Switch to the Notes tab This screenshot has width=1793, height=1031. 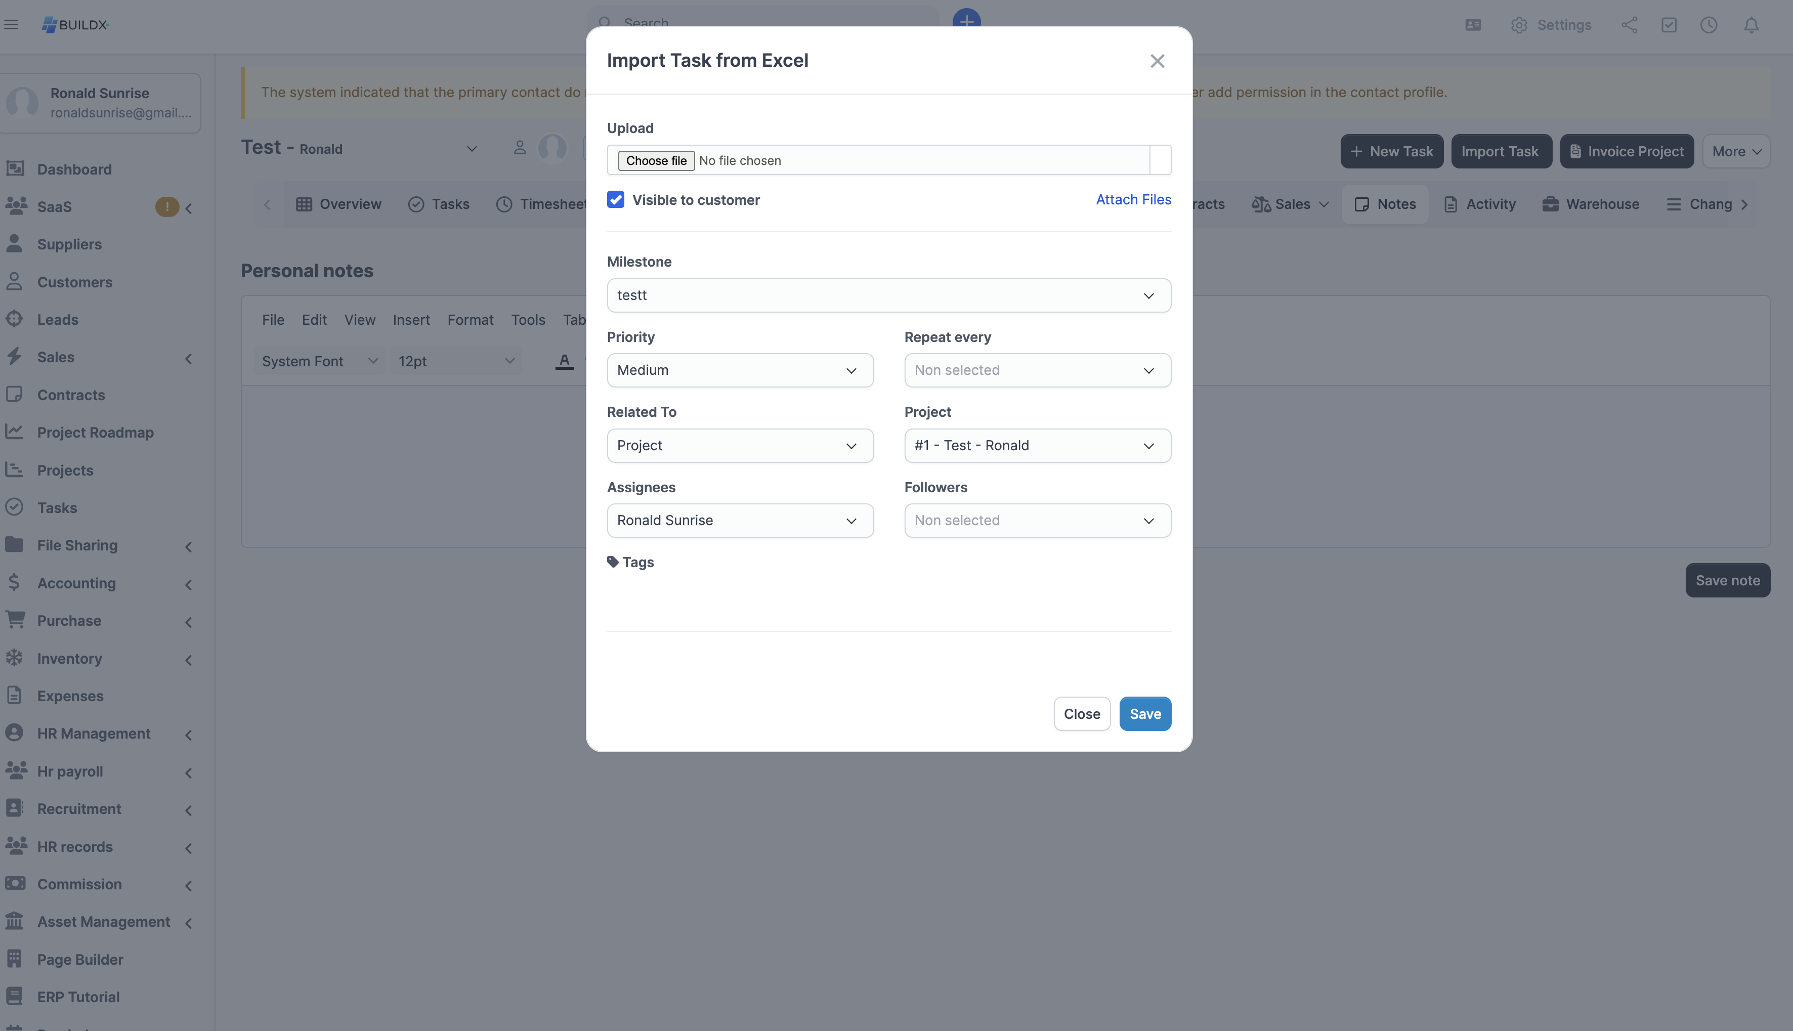pos(1384,205)
